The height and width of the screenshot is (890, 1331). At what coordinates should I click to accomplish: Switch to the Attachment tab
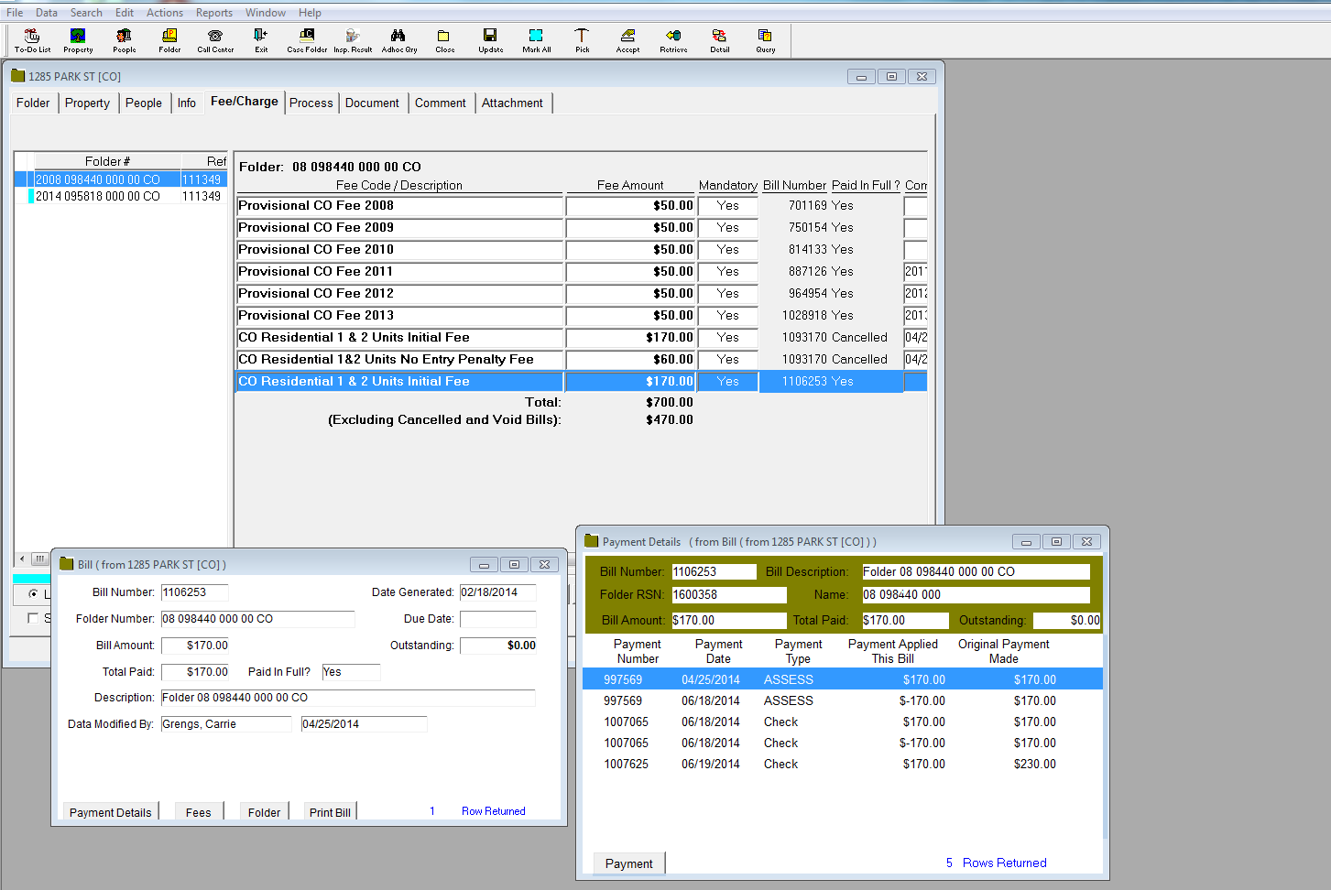[x=512, y=103]
